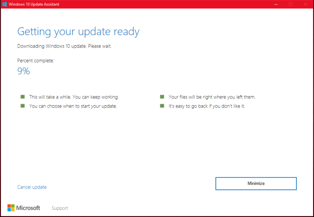Click green square beside "This will take a while"
The width and height of the screenshot is (314, 217).
pos(22,97)
